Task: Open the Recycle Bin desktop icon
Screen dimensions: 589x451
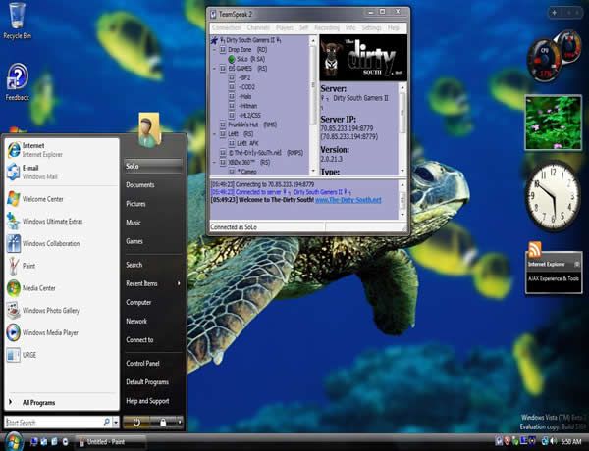Action: coord(17,21)
